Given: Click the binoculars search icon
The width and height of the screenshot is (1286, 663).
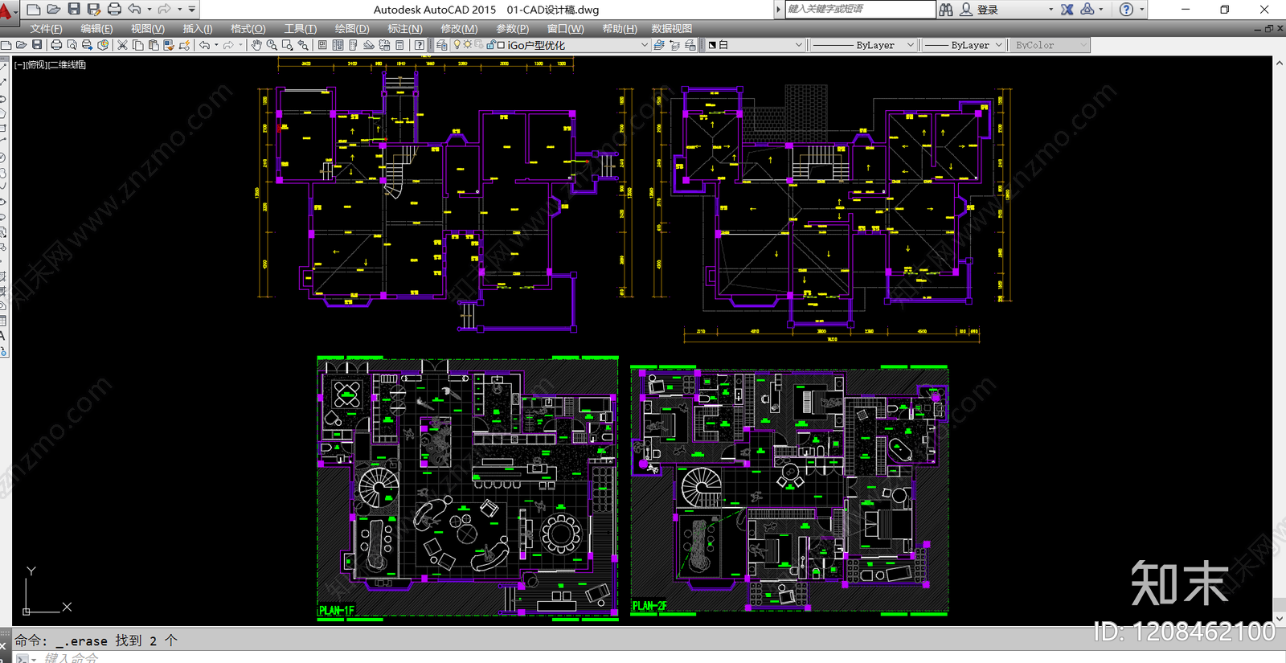Looking at the screenshot, I should pos(946,10).
